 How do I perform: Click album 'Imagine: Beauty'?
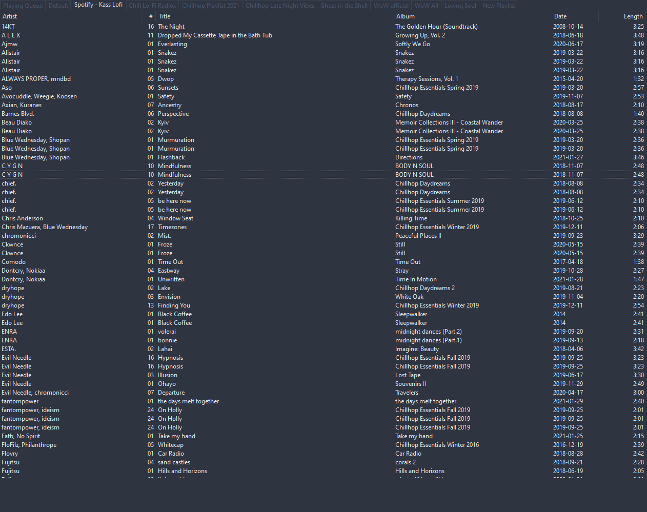pos(417,349)
